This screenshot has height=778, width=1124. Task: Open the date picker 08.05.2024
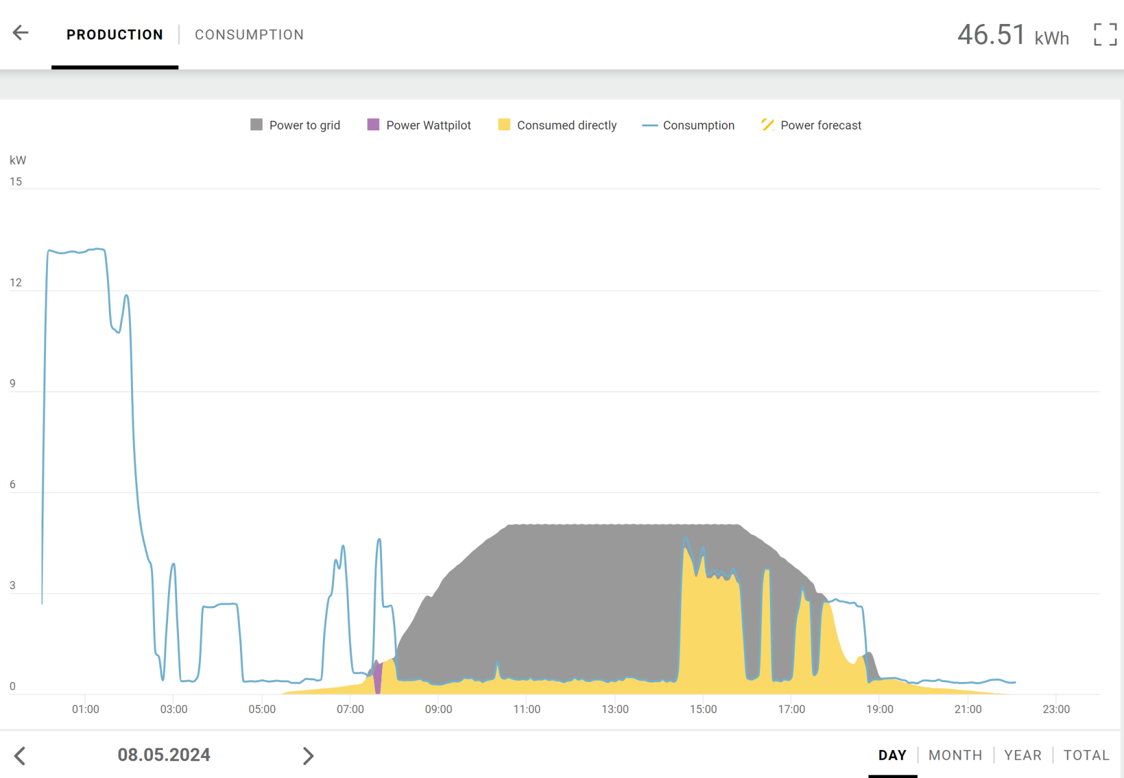click(163, 755)
